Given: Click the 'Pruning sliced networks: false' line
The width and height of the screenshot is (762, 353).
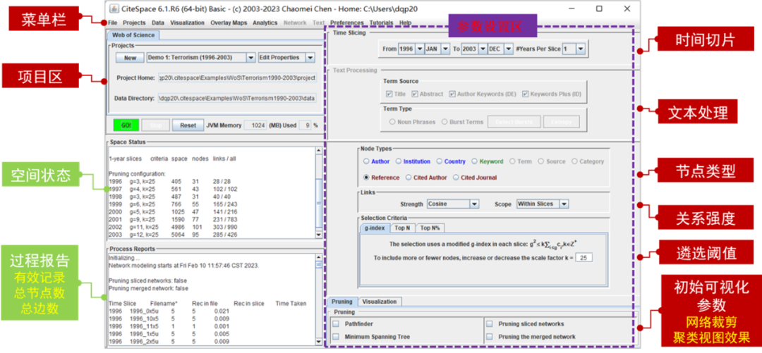Looking at the screenshot, I should tap(147, 280).
